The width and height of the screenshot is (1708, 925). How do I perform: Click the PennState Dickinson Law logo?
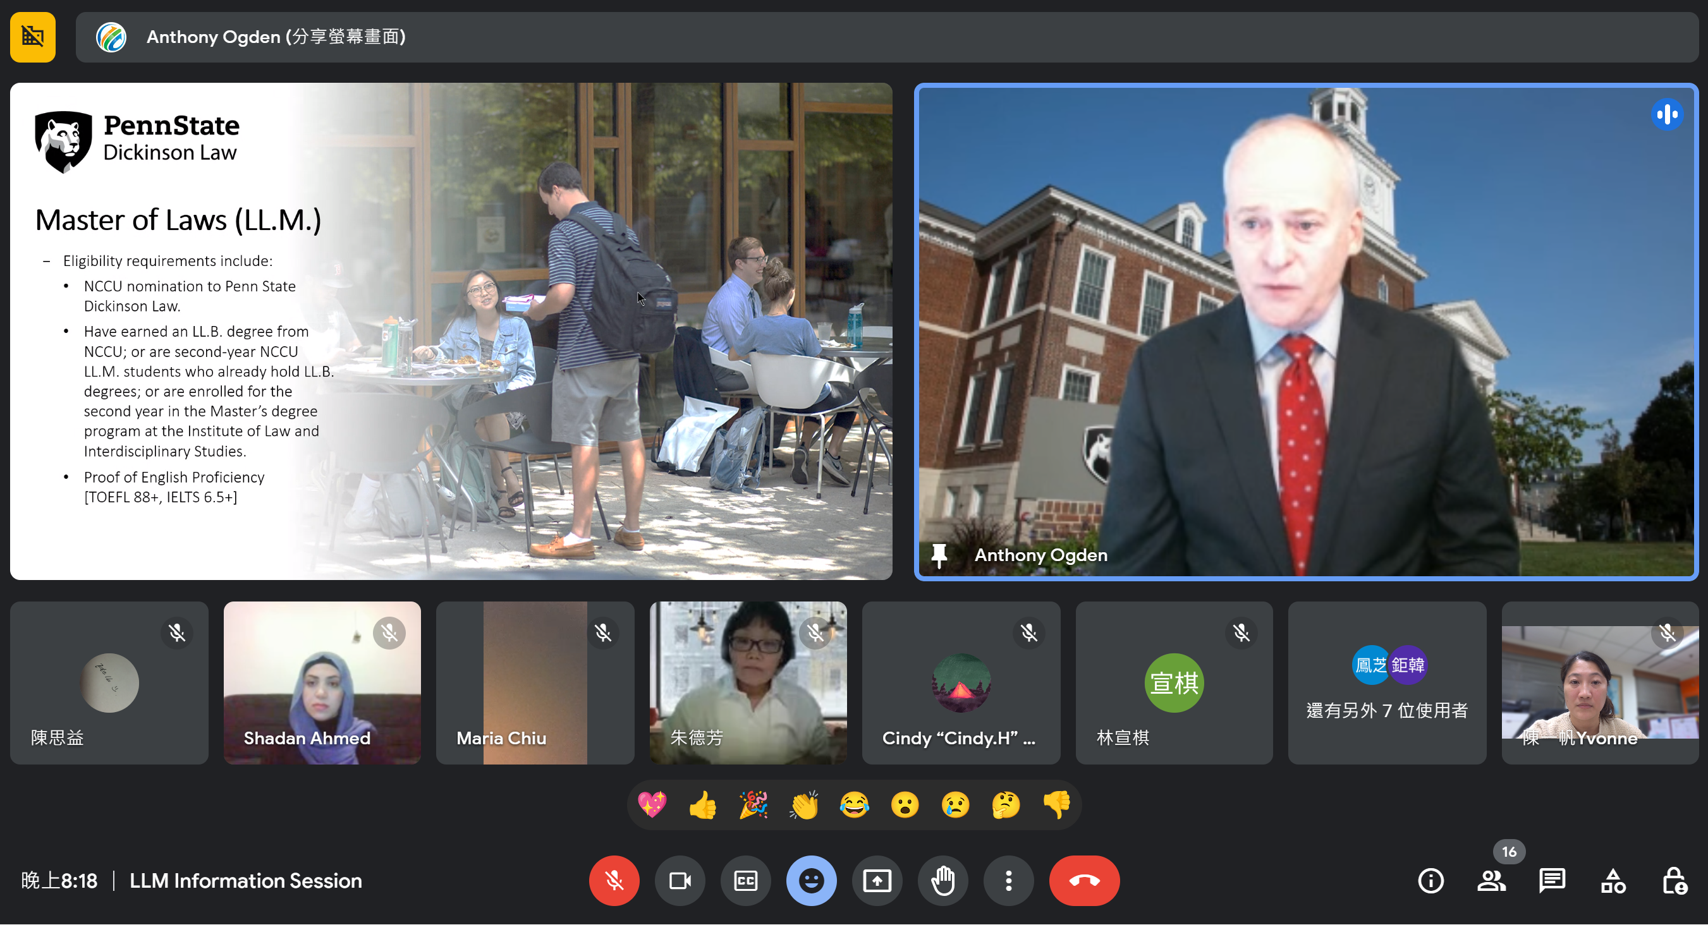137,142
